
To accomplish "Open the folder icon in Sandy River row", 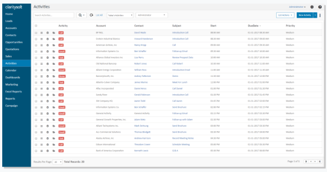I will coord(54,95).
